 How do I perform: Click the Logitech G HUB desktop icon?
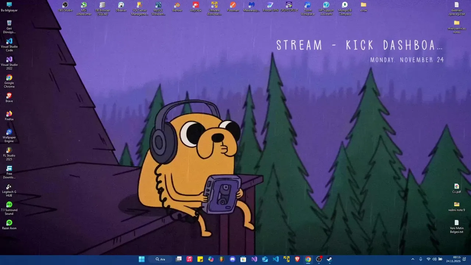point(9,190)
